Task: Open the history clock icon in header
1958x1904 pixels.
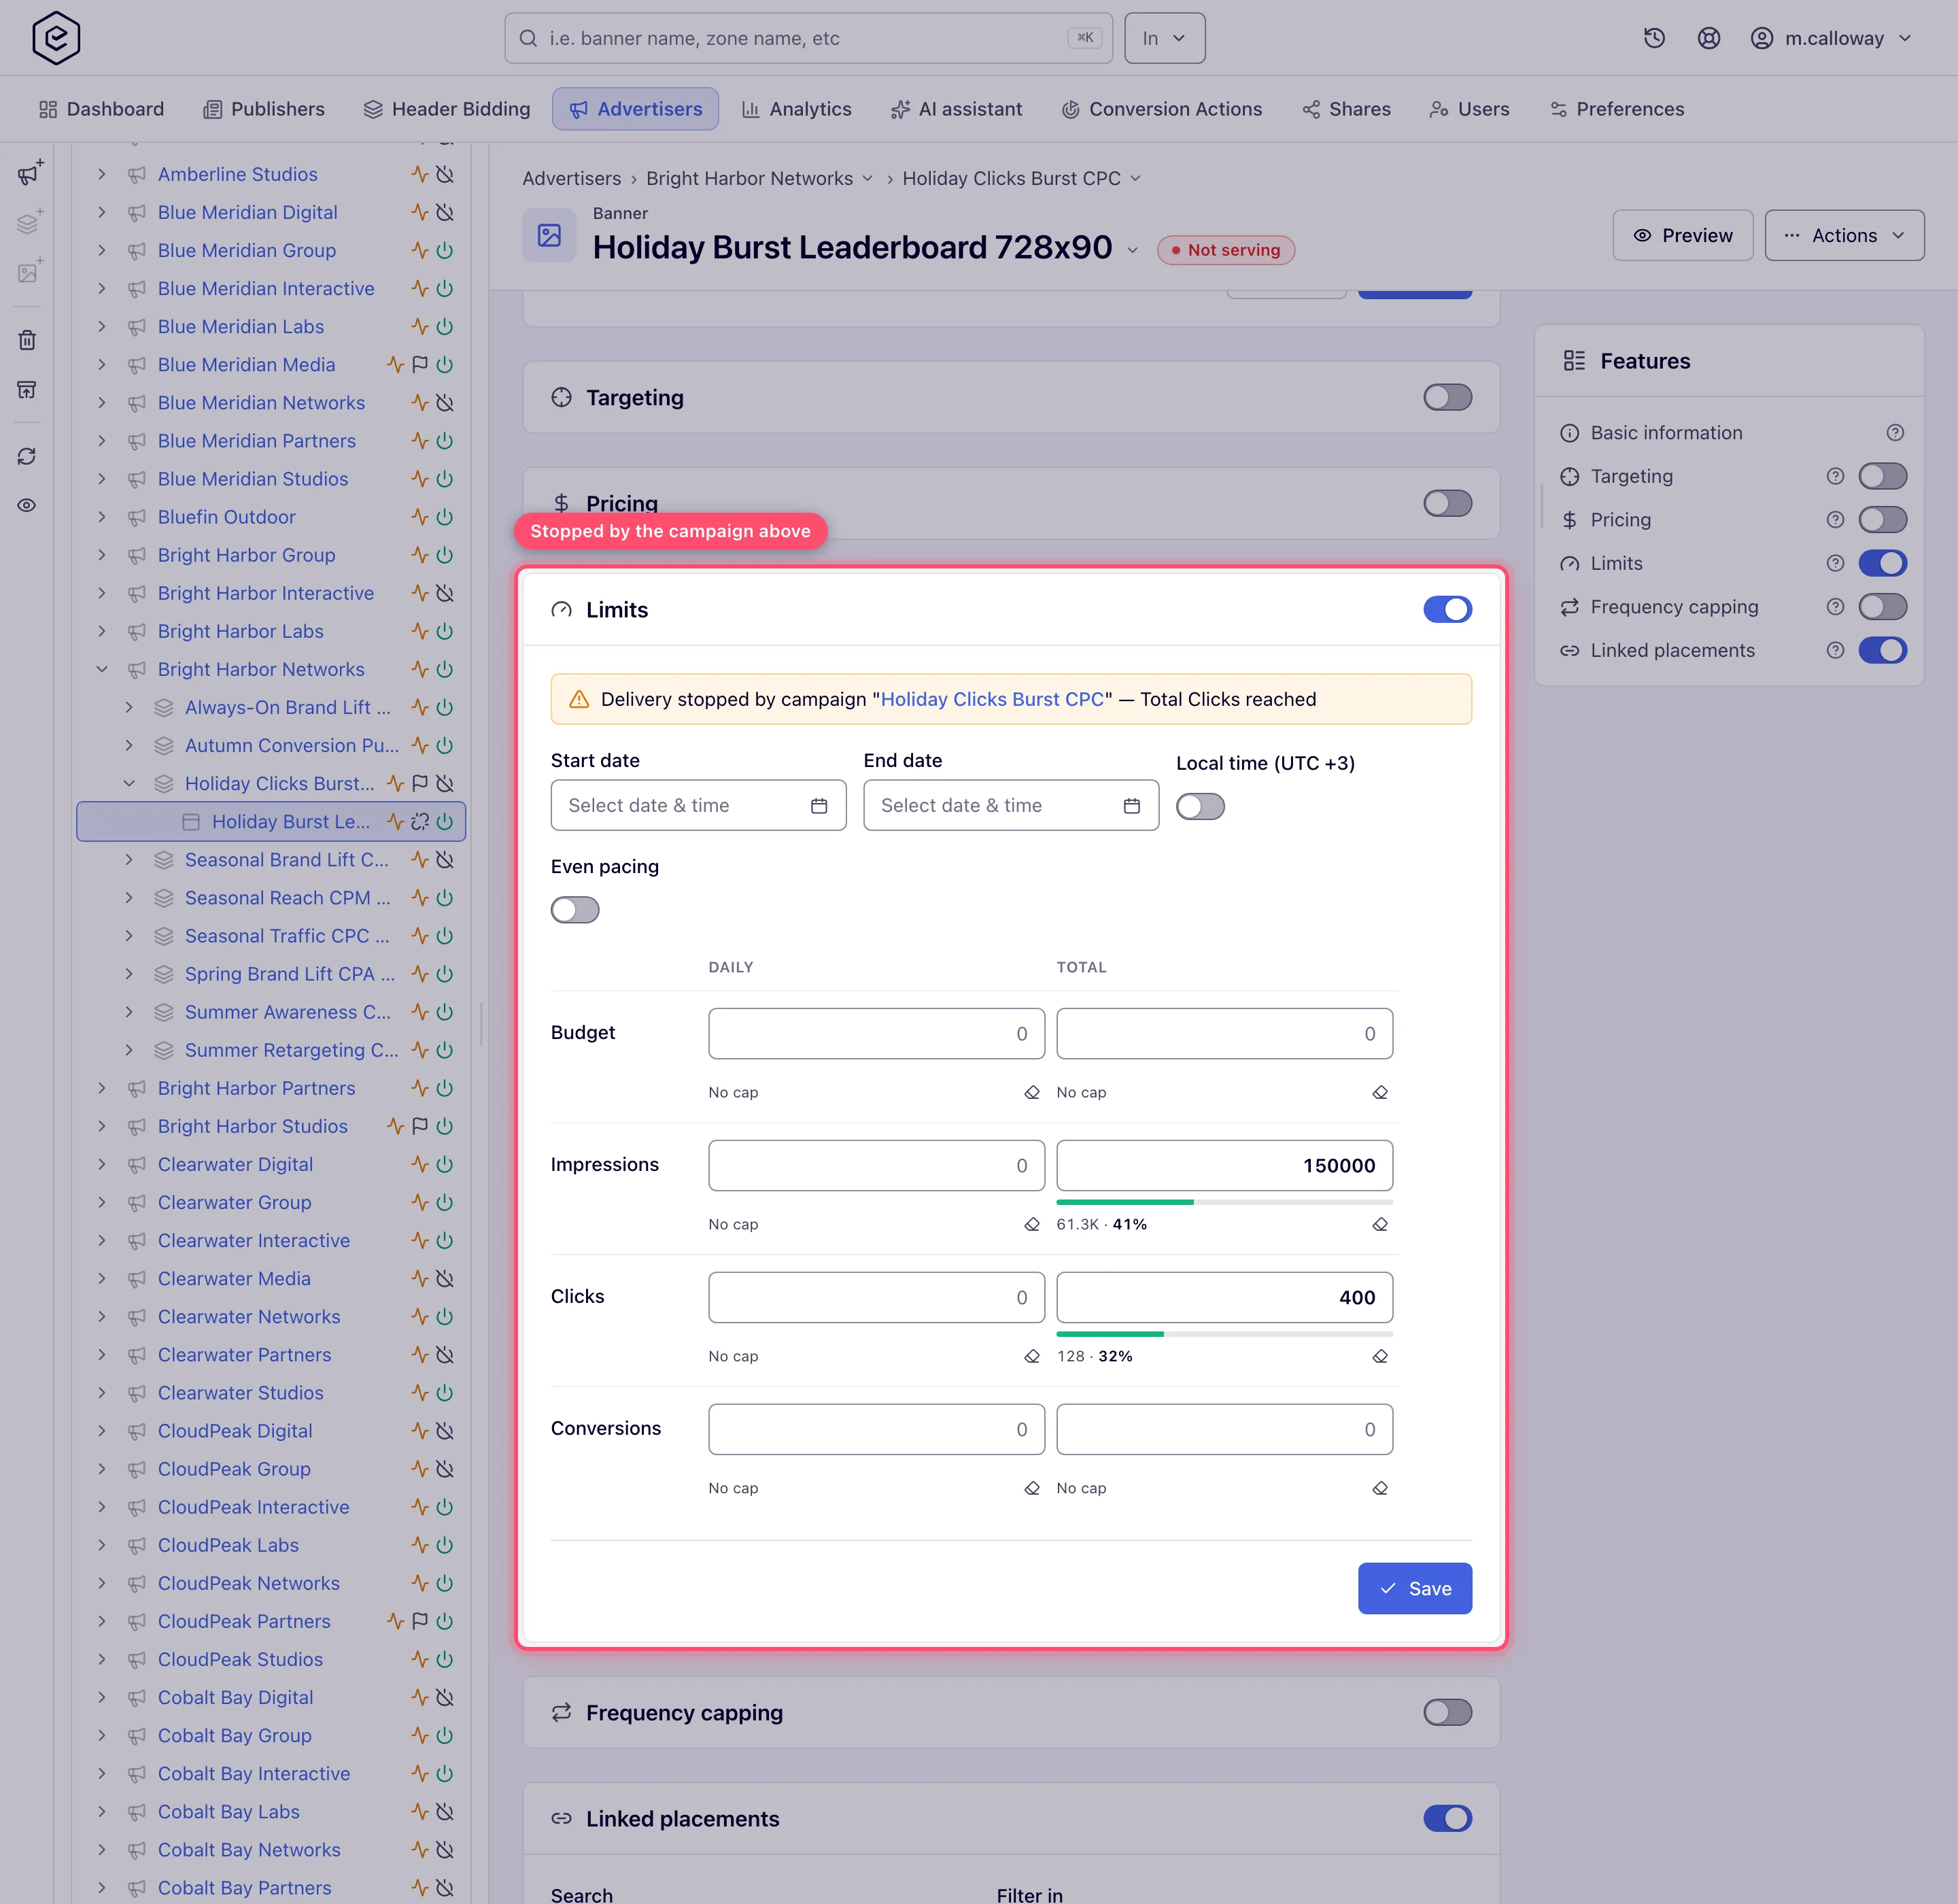Action: (1654, 38)
